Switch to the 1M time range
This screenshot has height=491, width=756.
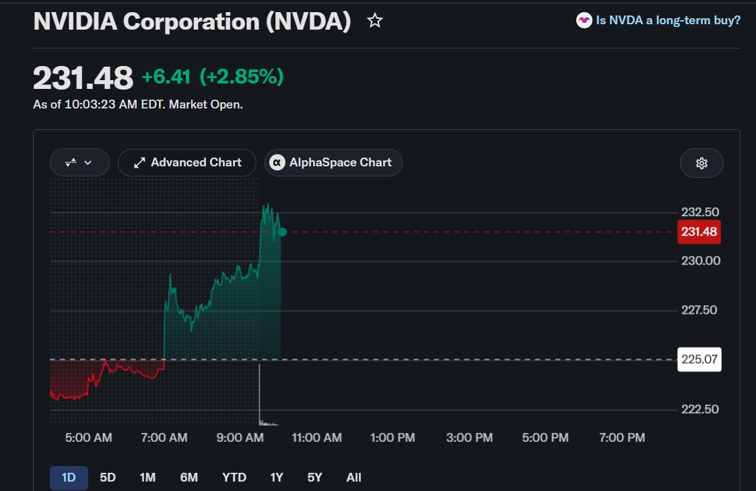pos(147,478)
